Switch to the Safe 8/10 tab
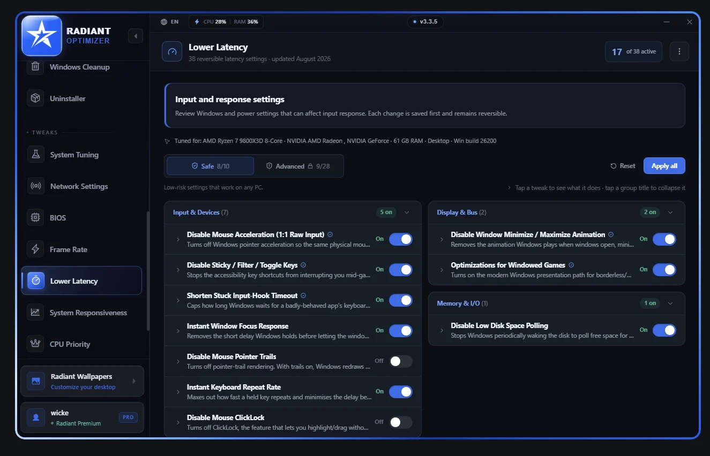Image resolution: width=710 pixels, height=456 pixels. 210,166
